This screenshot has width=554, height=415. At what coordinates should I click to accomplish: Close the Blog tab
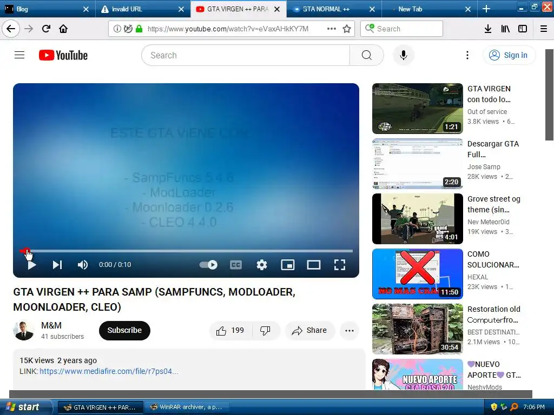coord(86,9)
